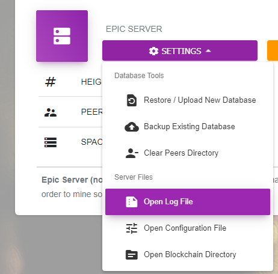Click the orange button beside Settings
The image size is (278, 274).
pos(273,50)
